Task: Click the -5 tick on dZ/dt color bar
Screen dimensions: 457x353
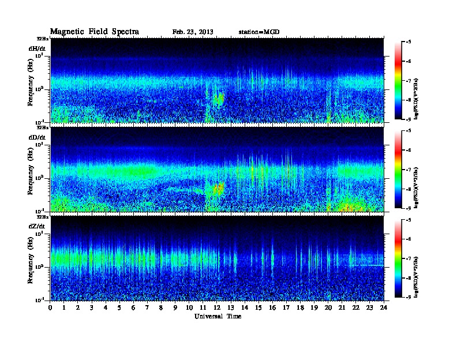Action: (409, 220)
